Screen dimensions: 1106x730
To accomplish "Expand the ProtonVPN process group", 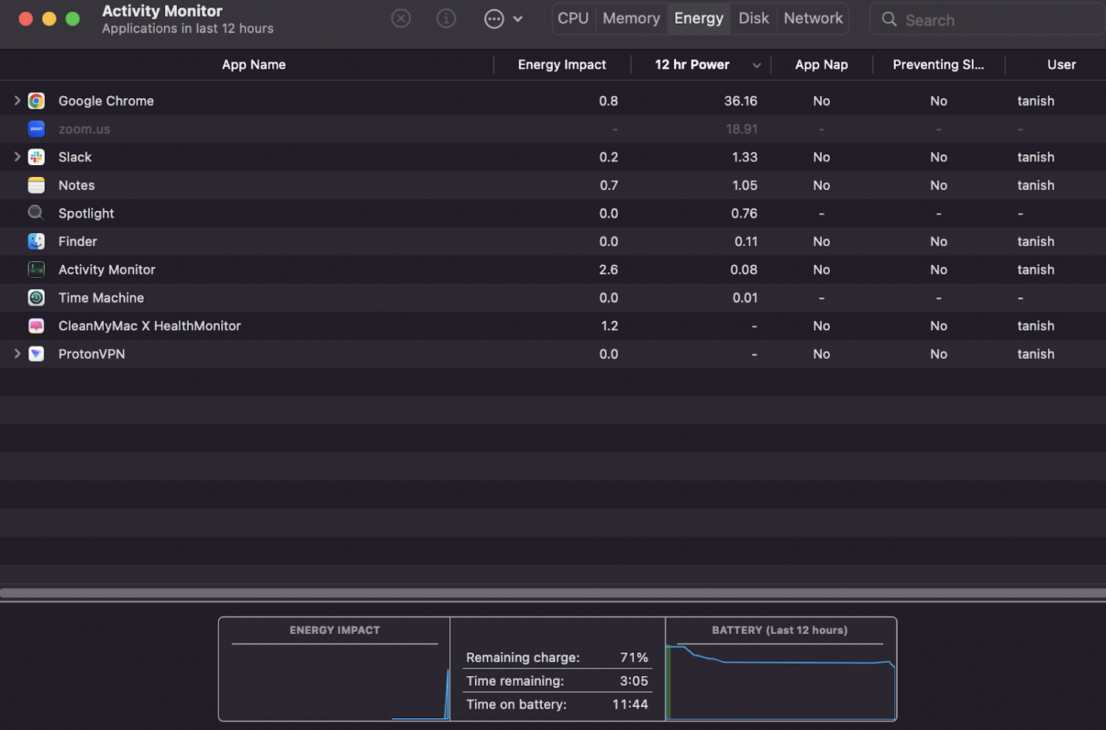I will click(x=17, y=354).
